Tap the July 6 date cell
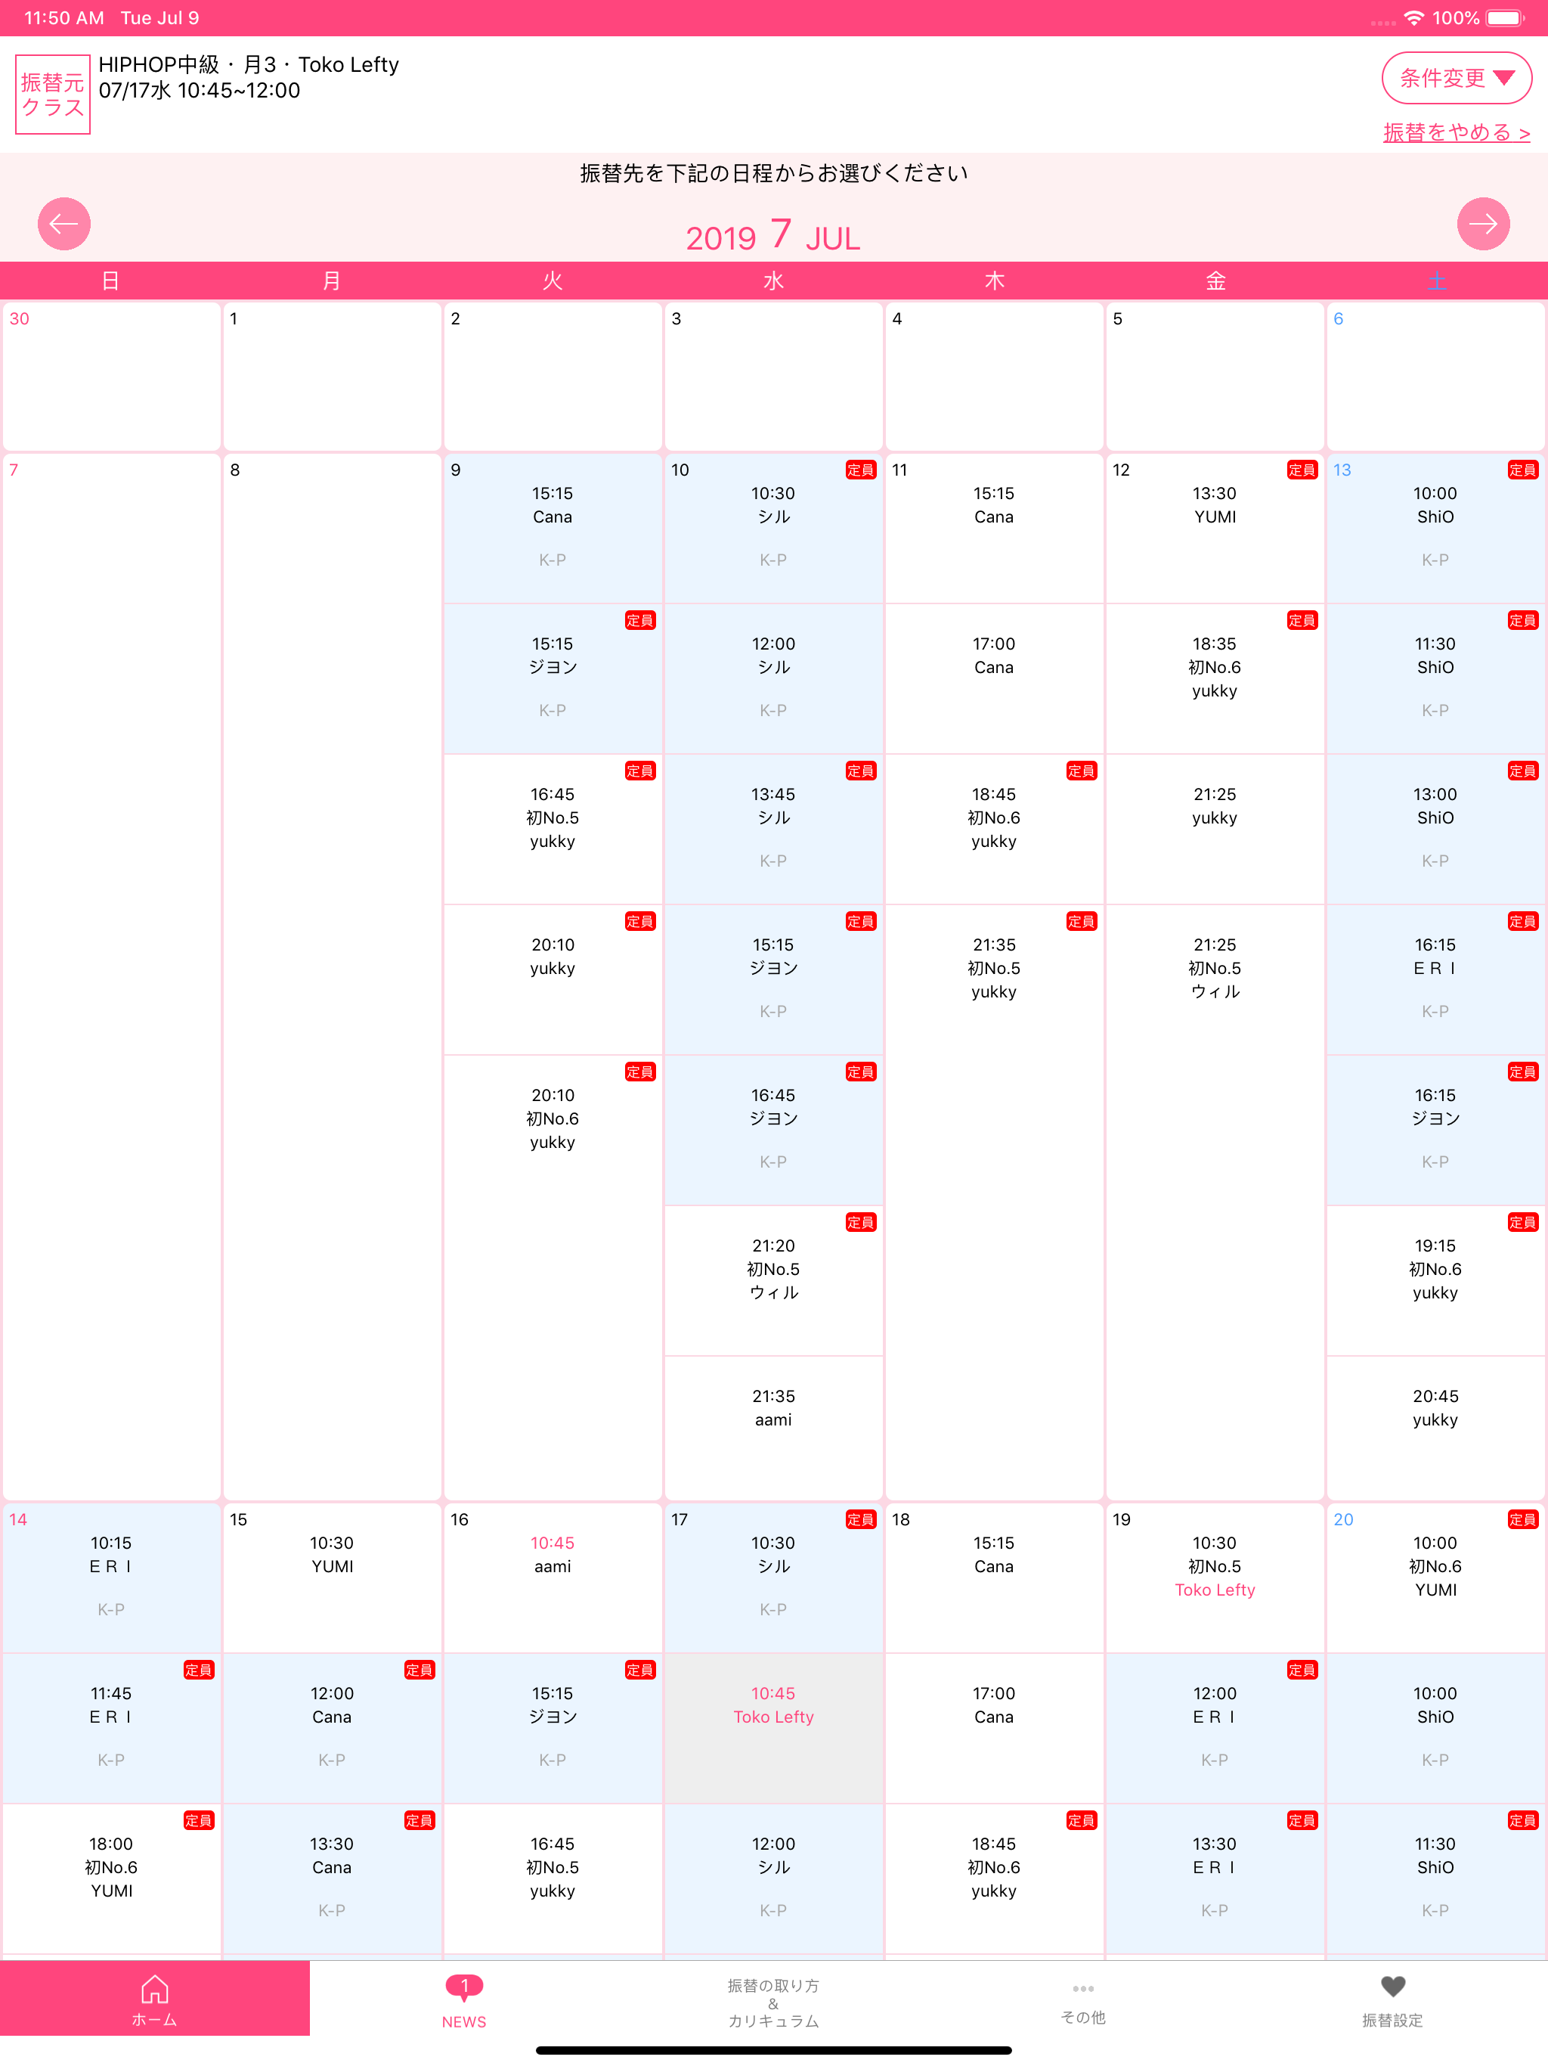This screenshot has width=1548, height=2066. [x=1435, y=376]
